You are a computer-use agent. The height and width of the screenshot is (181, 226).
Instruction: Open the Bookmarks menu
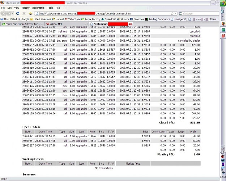click(x=38, y=8)
